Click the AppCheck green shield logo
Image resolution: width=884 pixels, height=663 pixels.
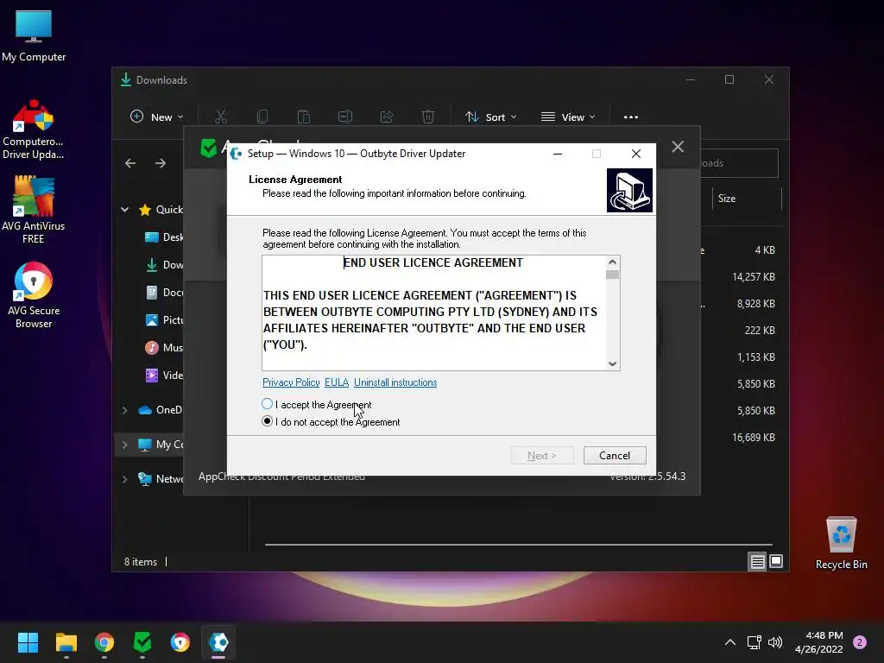point(209,148)
